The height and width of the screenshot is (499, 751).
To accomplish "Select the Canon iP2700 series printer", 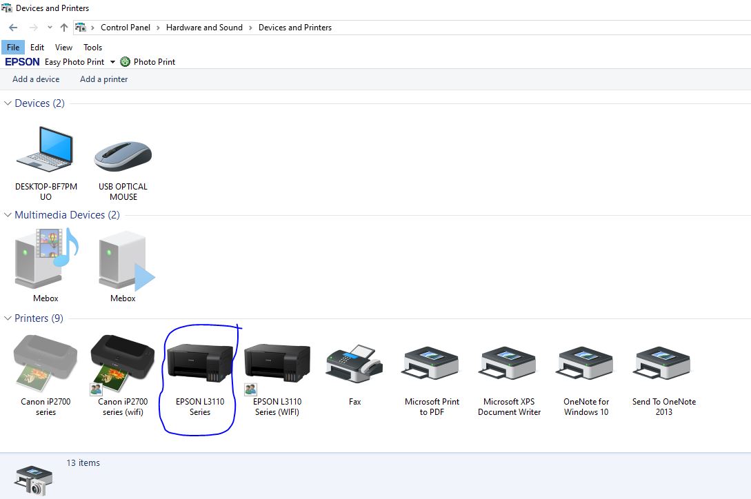I will 46,363.
